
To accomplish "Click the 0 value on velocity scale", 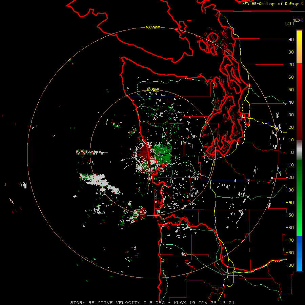I will tap(292, 152).
